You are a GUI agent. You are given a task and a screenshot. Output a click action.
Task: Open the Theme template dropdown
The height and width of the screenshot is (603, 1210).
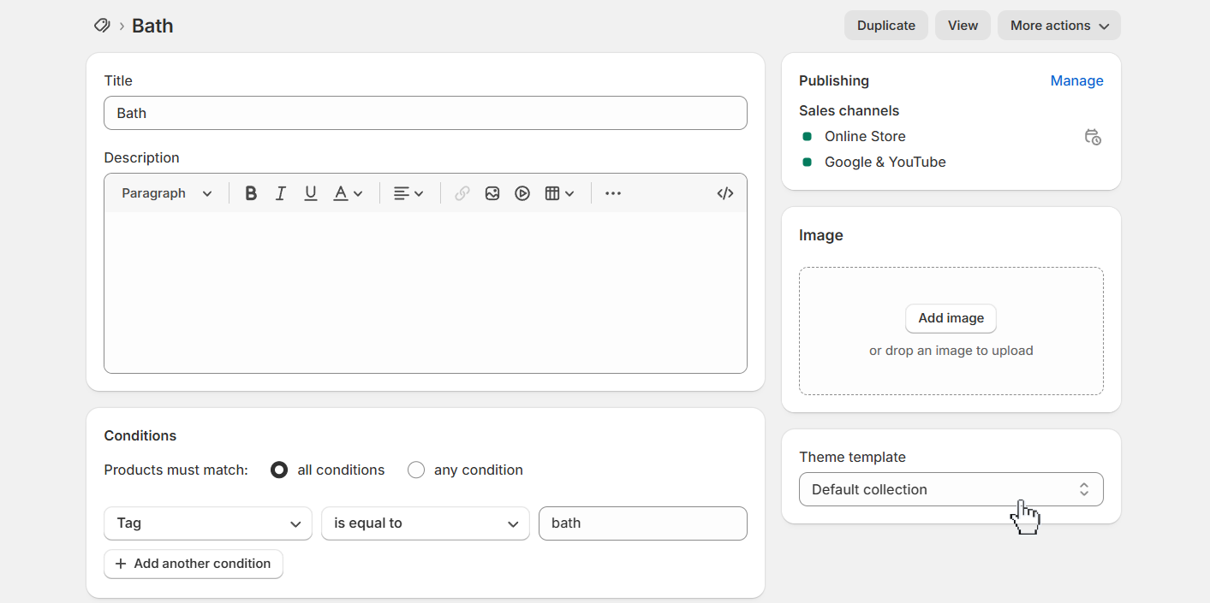click(x=951, y=488)
